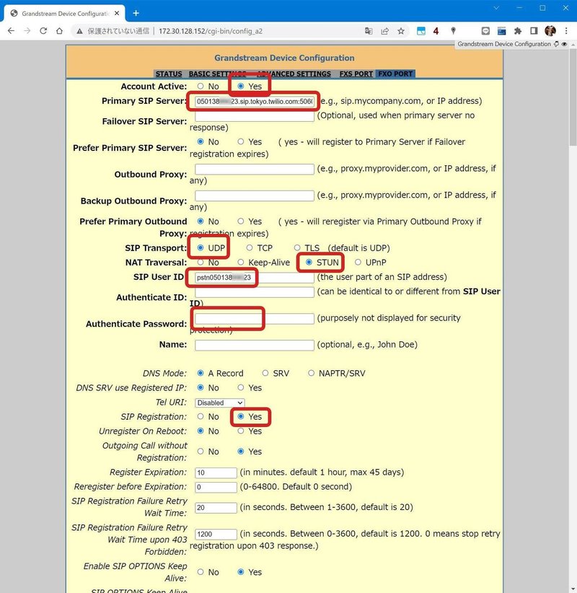
Task: Click the Failover SIP Server field
Action: pyautogui.click(x=255, y=116)
